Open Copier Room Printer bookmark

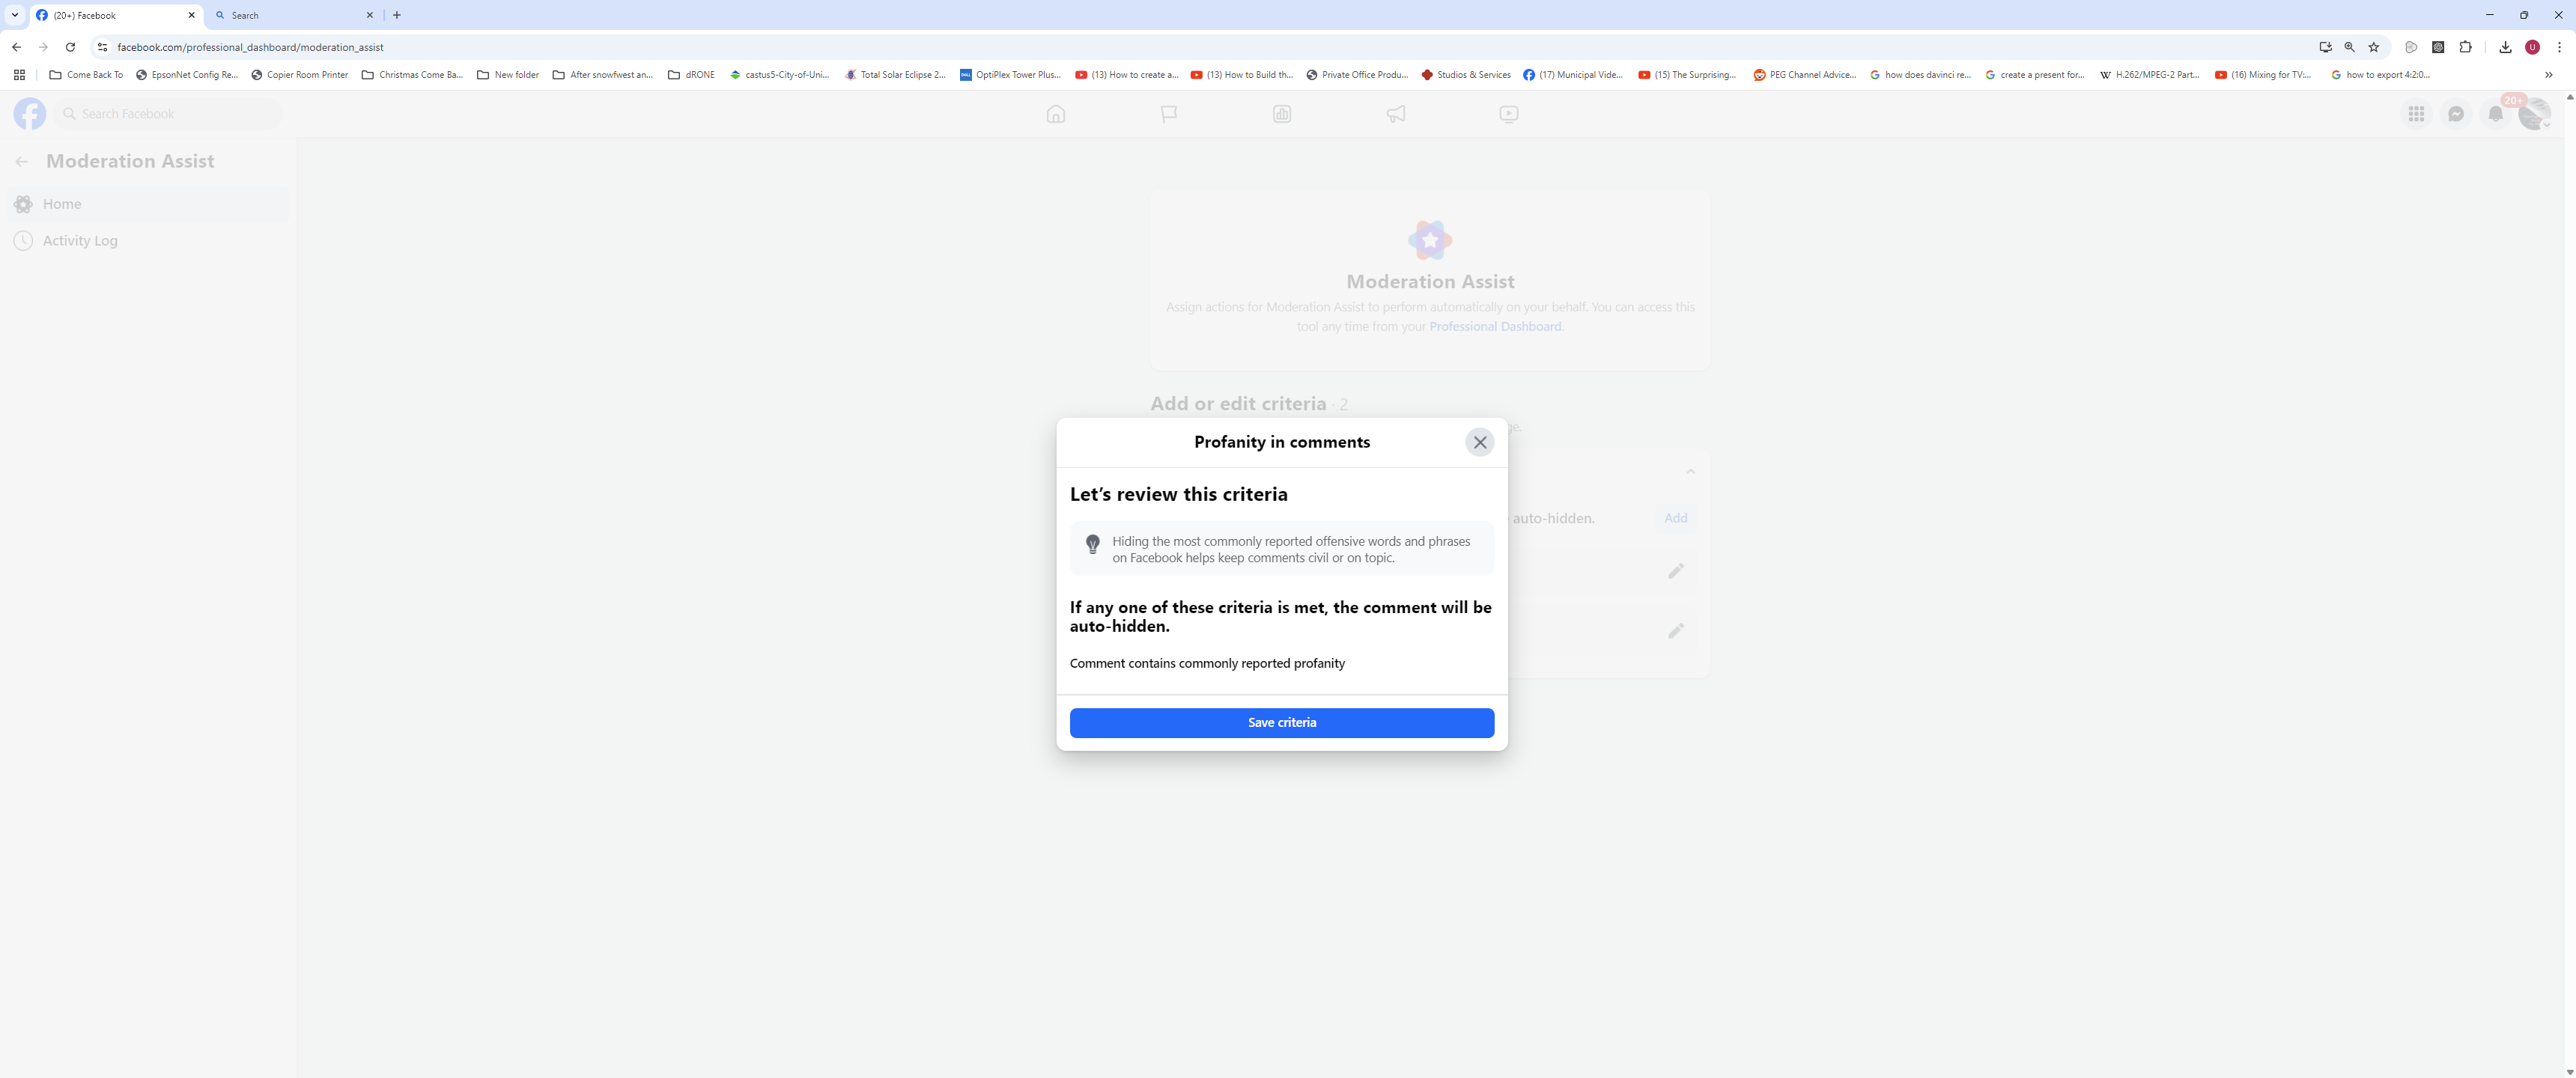(x=300, y=75)
